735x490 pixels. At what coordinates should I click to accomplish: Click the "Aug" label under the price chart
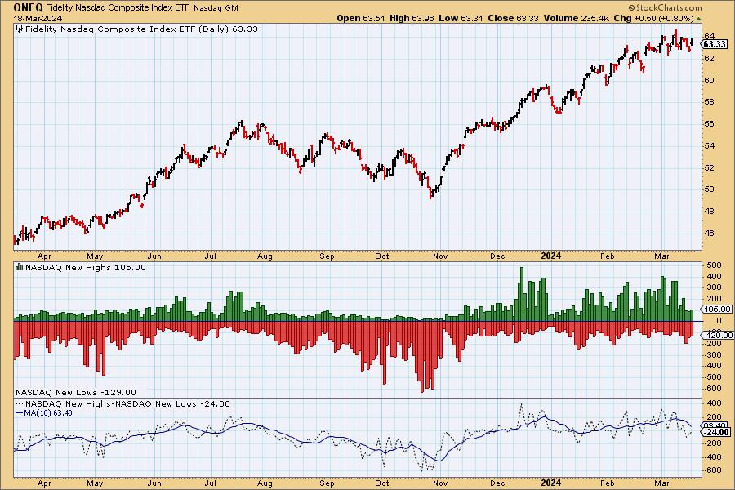[x=265, y=256]
